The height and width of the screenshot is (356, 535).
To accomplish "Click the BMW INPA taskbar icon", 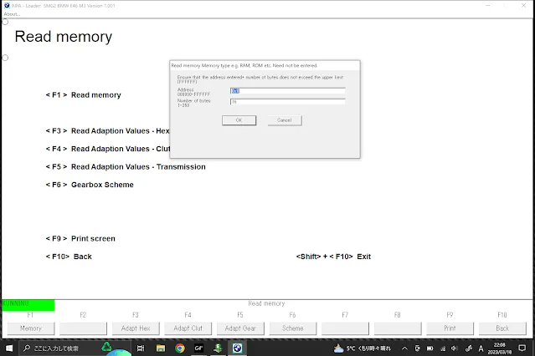I will point(238,348).
